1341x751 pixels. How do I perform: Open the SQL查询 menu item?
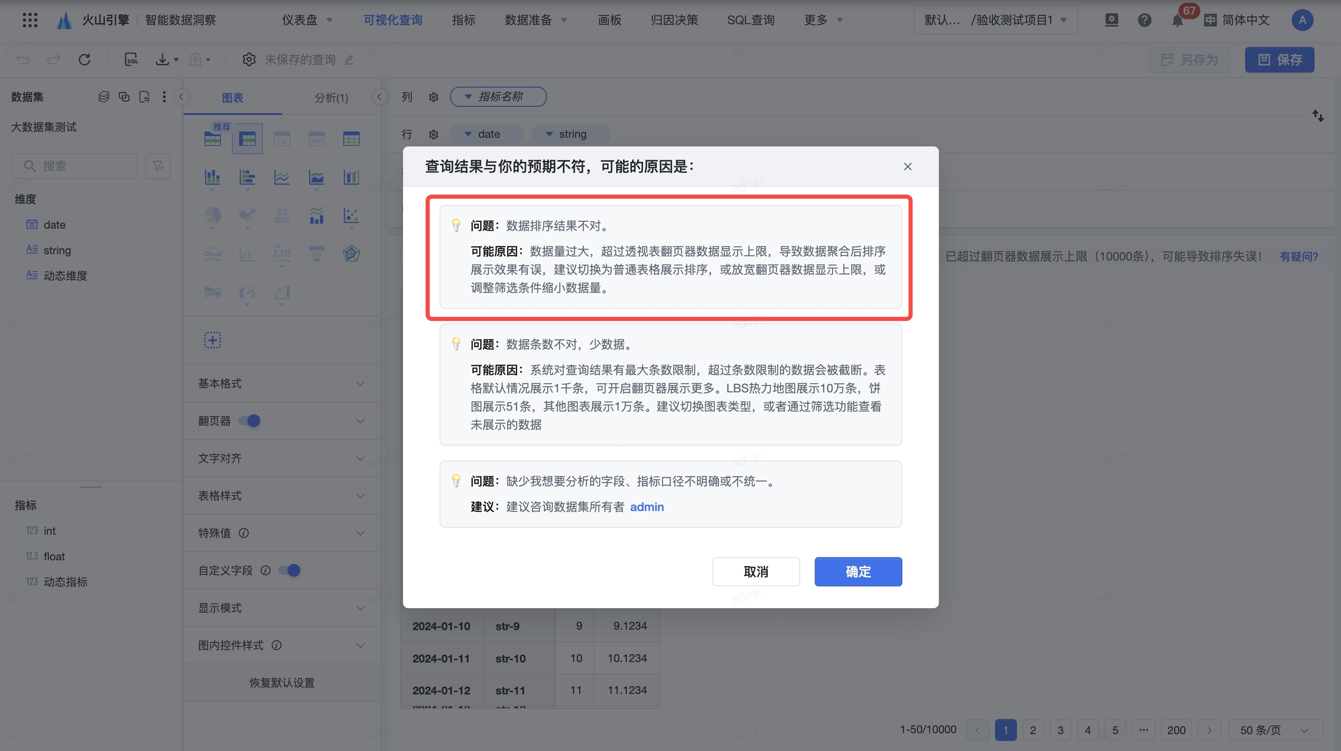click(750, 20)
